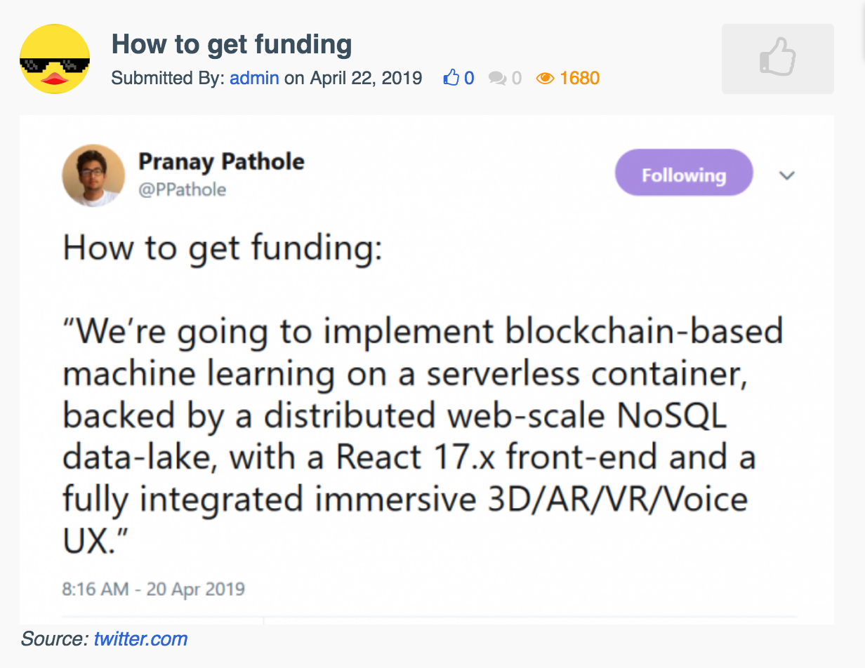
Task: Expand the tweet options chevron
Action: [x=787, y=175]
